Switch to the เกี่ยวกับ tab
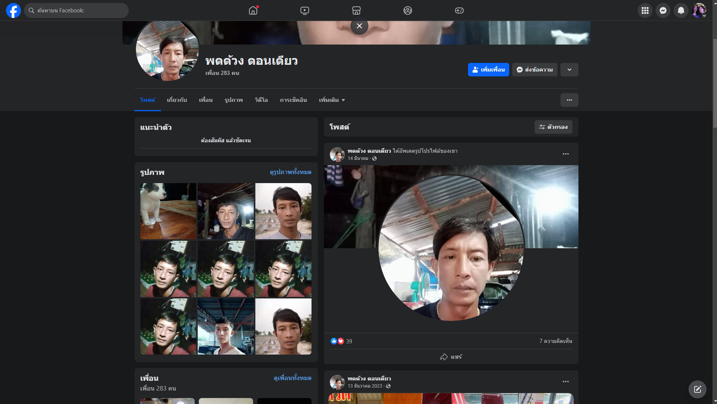Viewport: 717px width, 404px height. [177, 100]
